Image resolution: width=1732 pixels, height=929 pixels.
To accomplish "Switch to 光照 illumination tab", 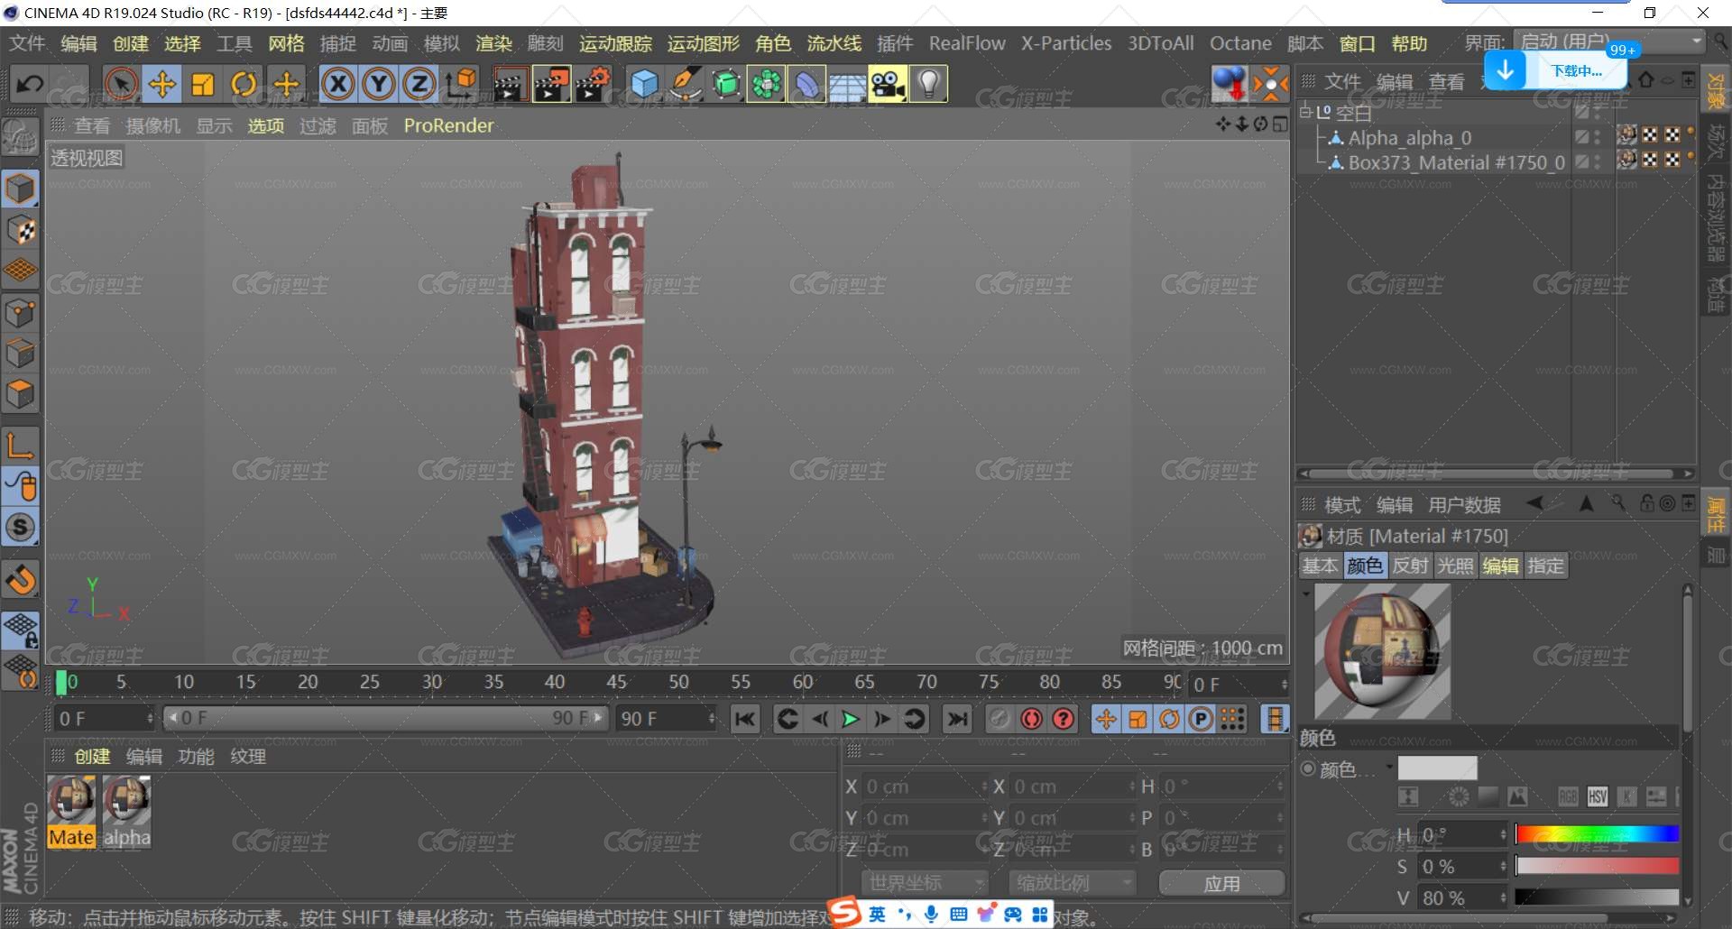I will pyautogui.click(x=1455, y=566).
